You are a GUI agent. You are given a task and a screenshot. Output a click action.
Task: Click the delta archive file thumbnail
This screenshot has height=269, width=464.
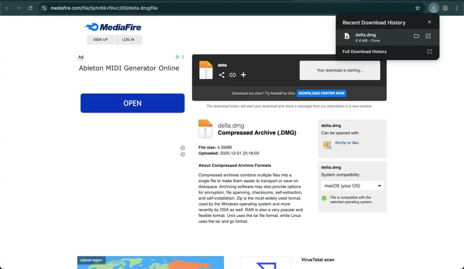(206, 71)
